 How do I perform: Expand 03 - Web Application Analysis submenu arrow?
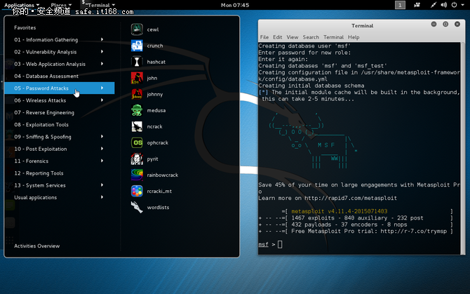click(x=102, y=64)
